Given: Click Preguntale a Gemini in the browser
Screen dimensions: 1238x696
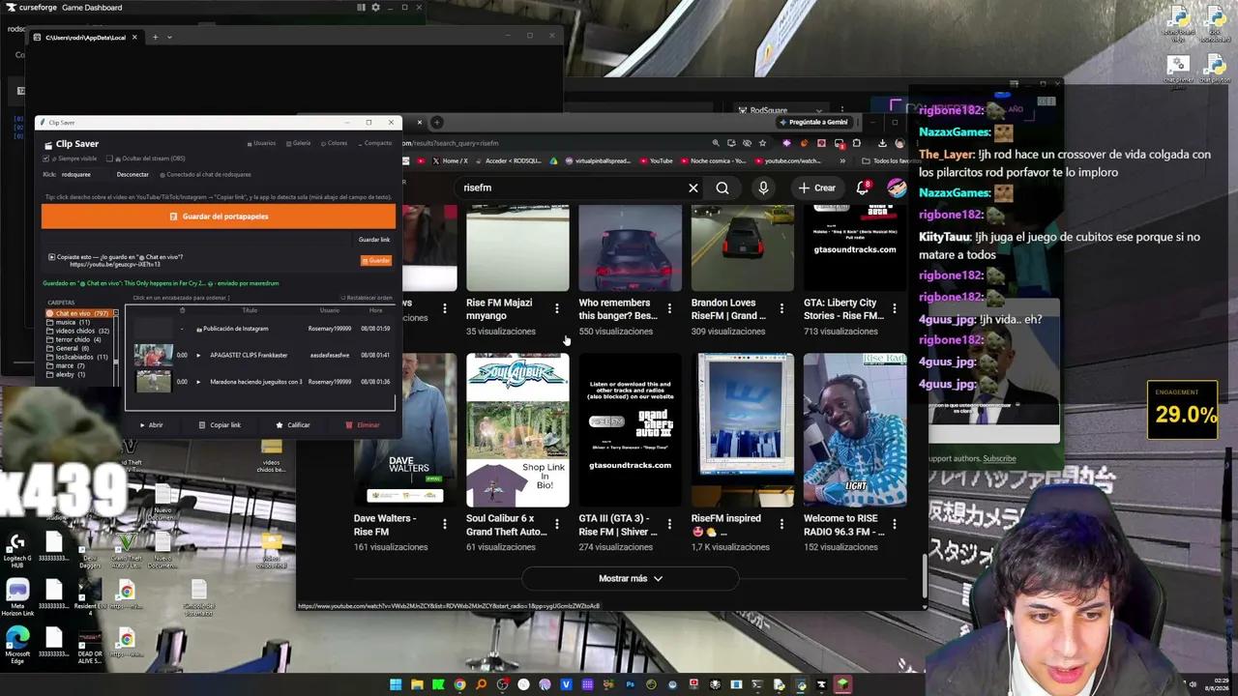Looking at the screenshot, I should 812,123.
